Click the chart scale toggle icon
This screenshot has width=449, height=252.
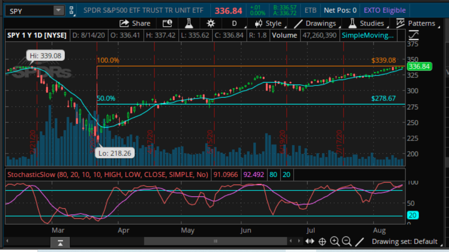click(414, 35)
